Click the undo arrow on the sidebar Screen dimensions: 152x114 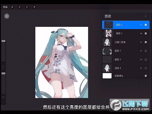pyautogui.click(x=3, y=97)
